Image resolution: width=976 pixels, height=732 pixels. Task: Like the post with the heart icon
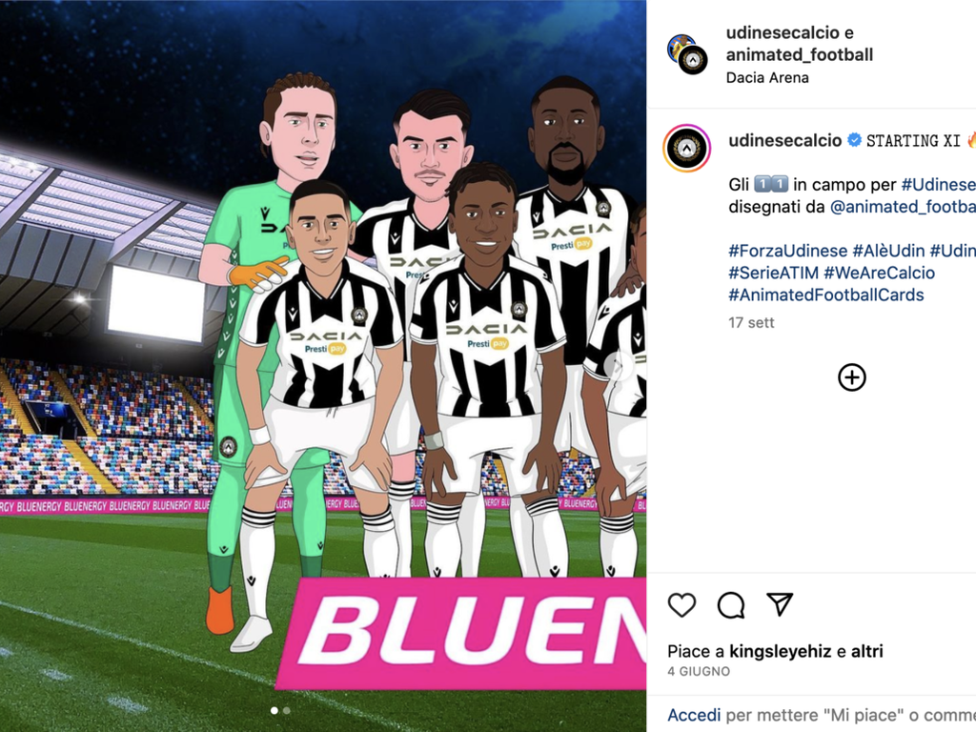681,605
